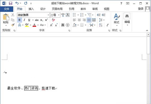
Task: Click the multilevel list icon
Action: (x=89, y=15)
